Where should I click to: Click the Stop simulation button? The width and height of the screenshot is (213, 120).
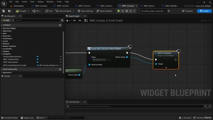(x=127, y=11)
